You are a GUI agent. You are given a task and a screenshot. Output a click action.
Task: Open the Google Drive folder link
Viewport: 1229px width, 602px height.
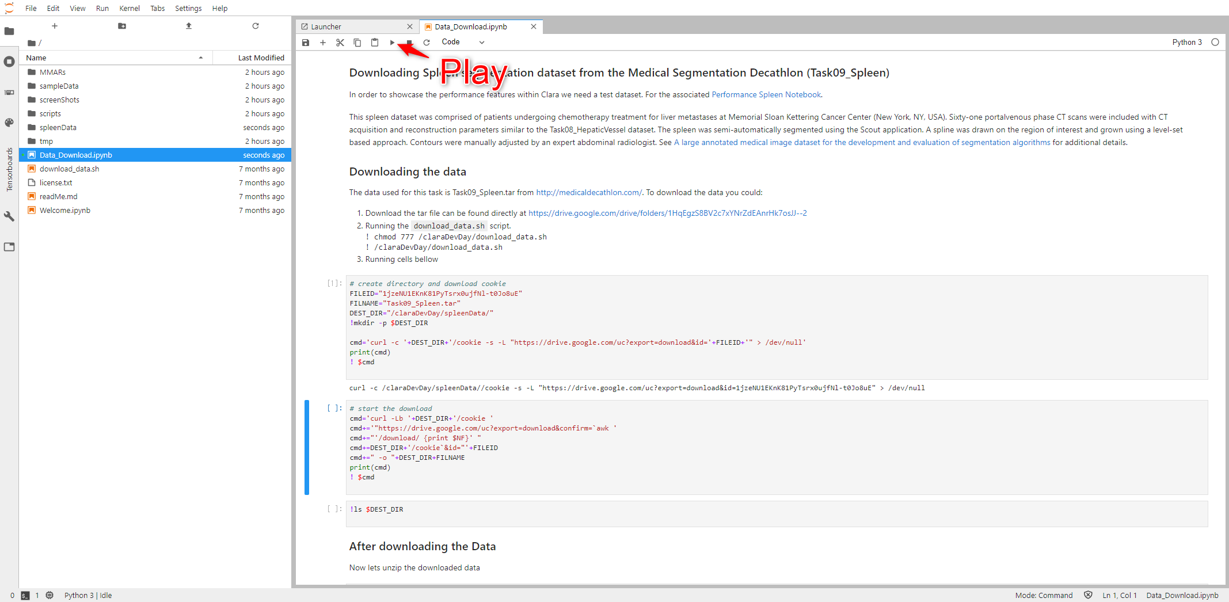point(668,213)
